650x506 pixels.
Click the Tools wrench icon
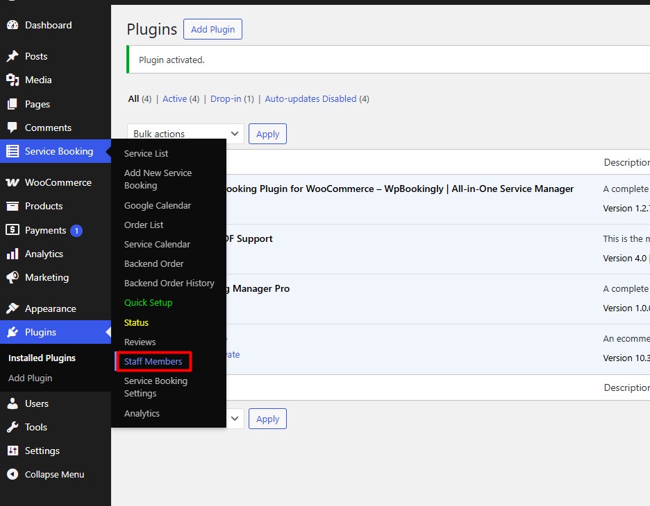point(12,427)
